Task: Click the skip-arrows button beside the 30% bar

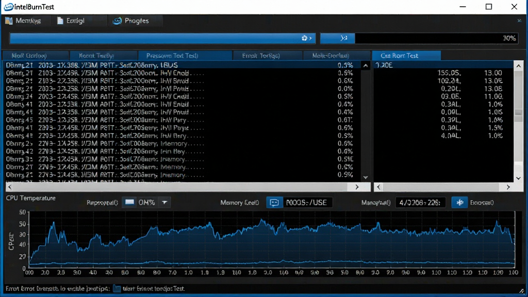Action: [337, 38]
